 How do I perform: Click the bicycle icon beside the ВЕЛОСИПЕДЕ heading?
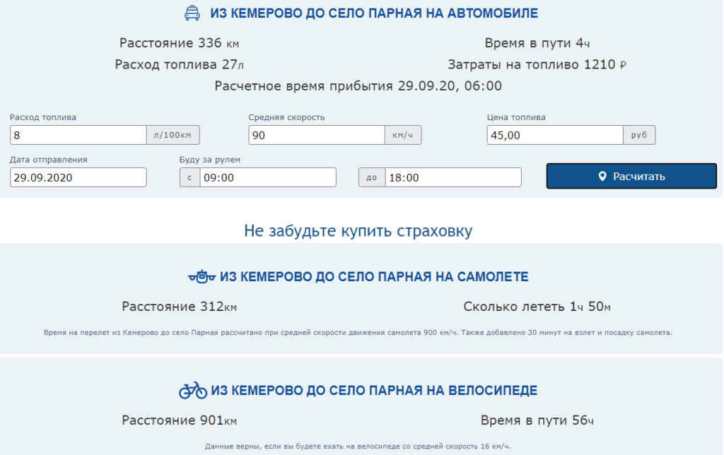[x=192, y=390]
